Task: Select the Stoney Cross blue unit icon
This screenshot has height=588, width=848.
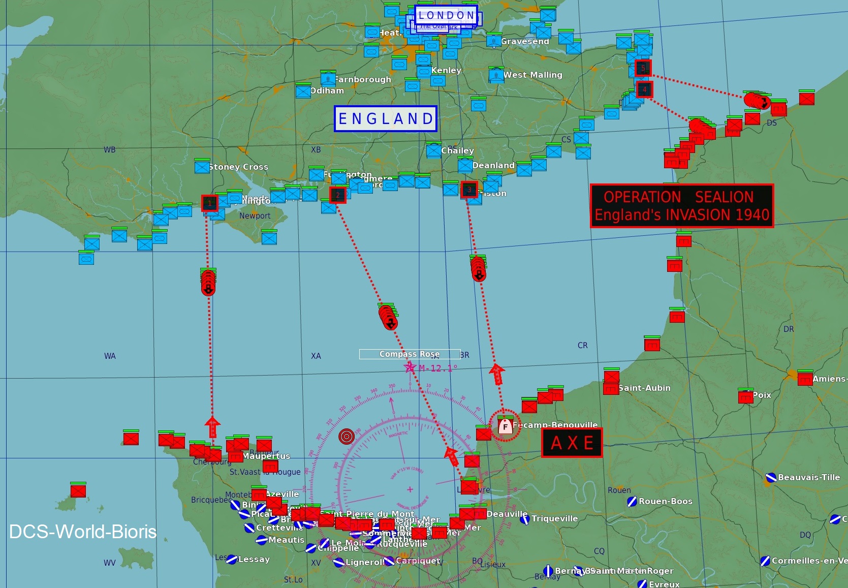Action: (x=202, y=167)
